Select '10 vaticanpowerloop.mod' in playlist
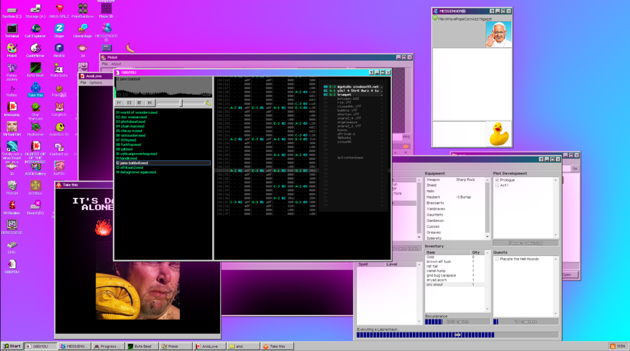 (163, 154)
